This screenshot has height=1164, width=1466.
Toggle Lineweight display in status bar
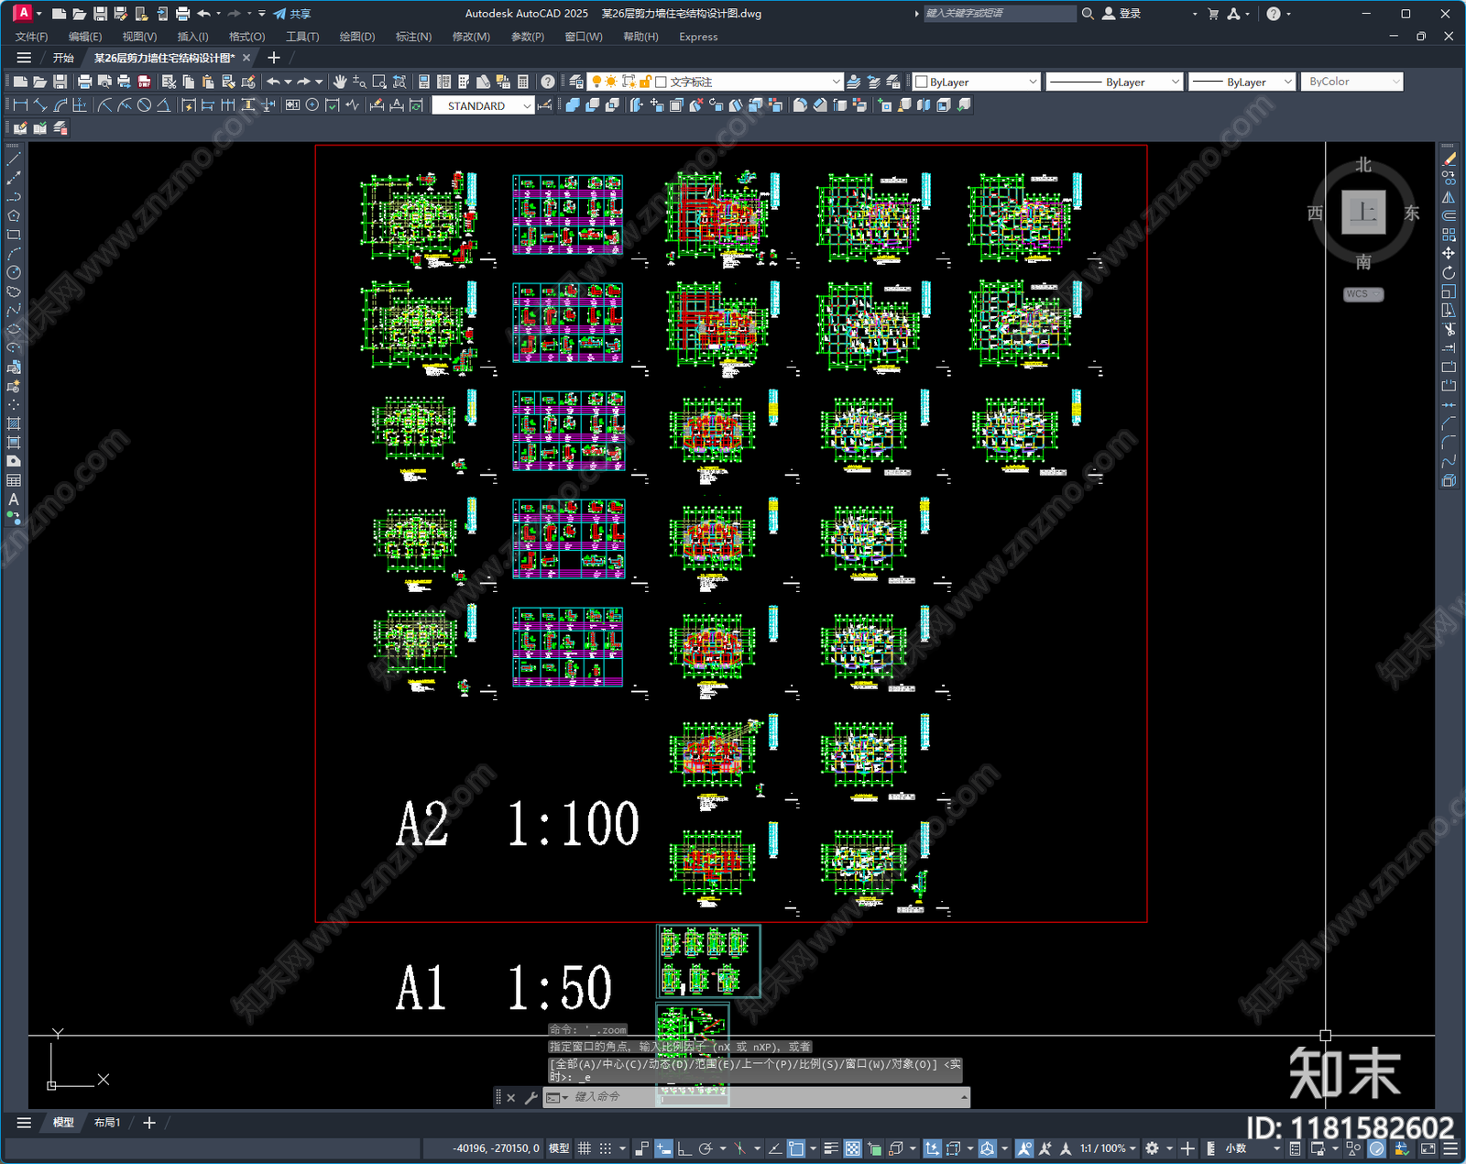coord(830,1148)
